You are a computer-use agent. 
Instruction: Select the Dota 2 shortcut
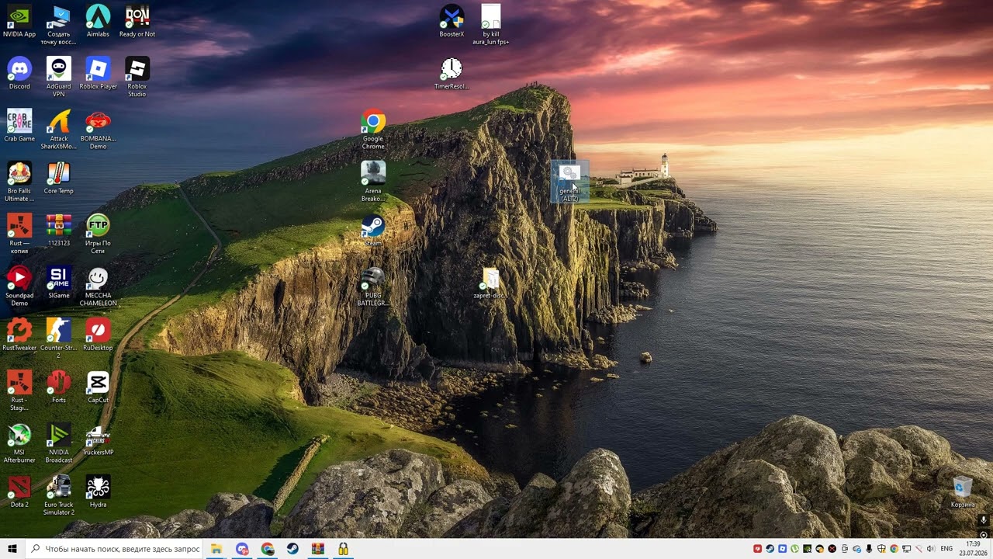[19, 490]
